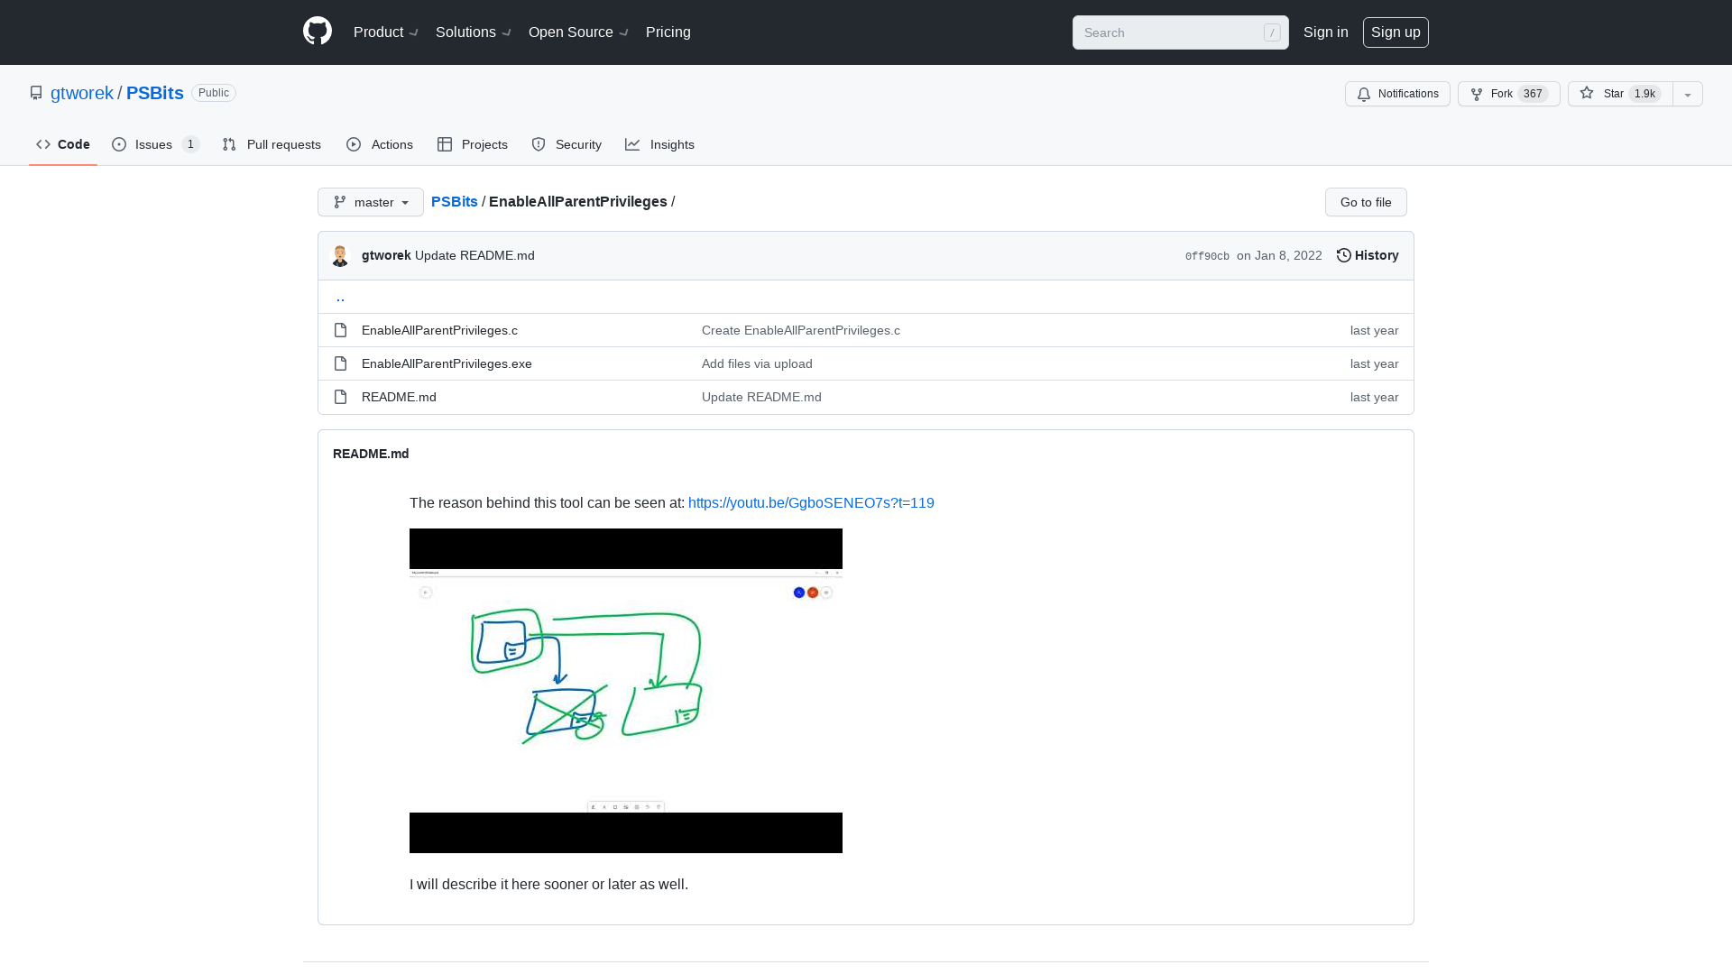Switch to the Code tab
1732x974 pixels.
pyautogui.click(x=63, y=144)
